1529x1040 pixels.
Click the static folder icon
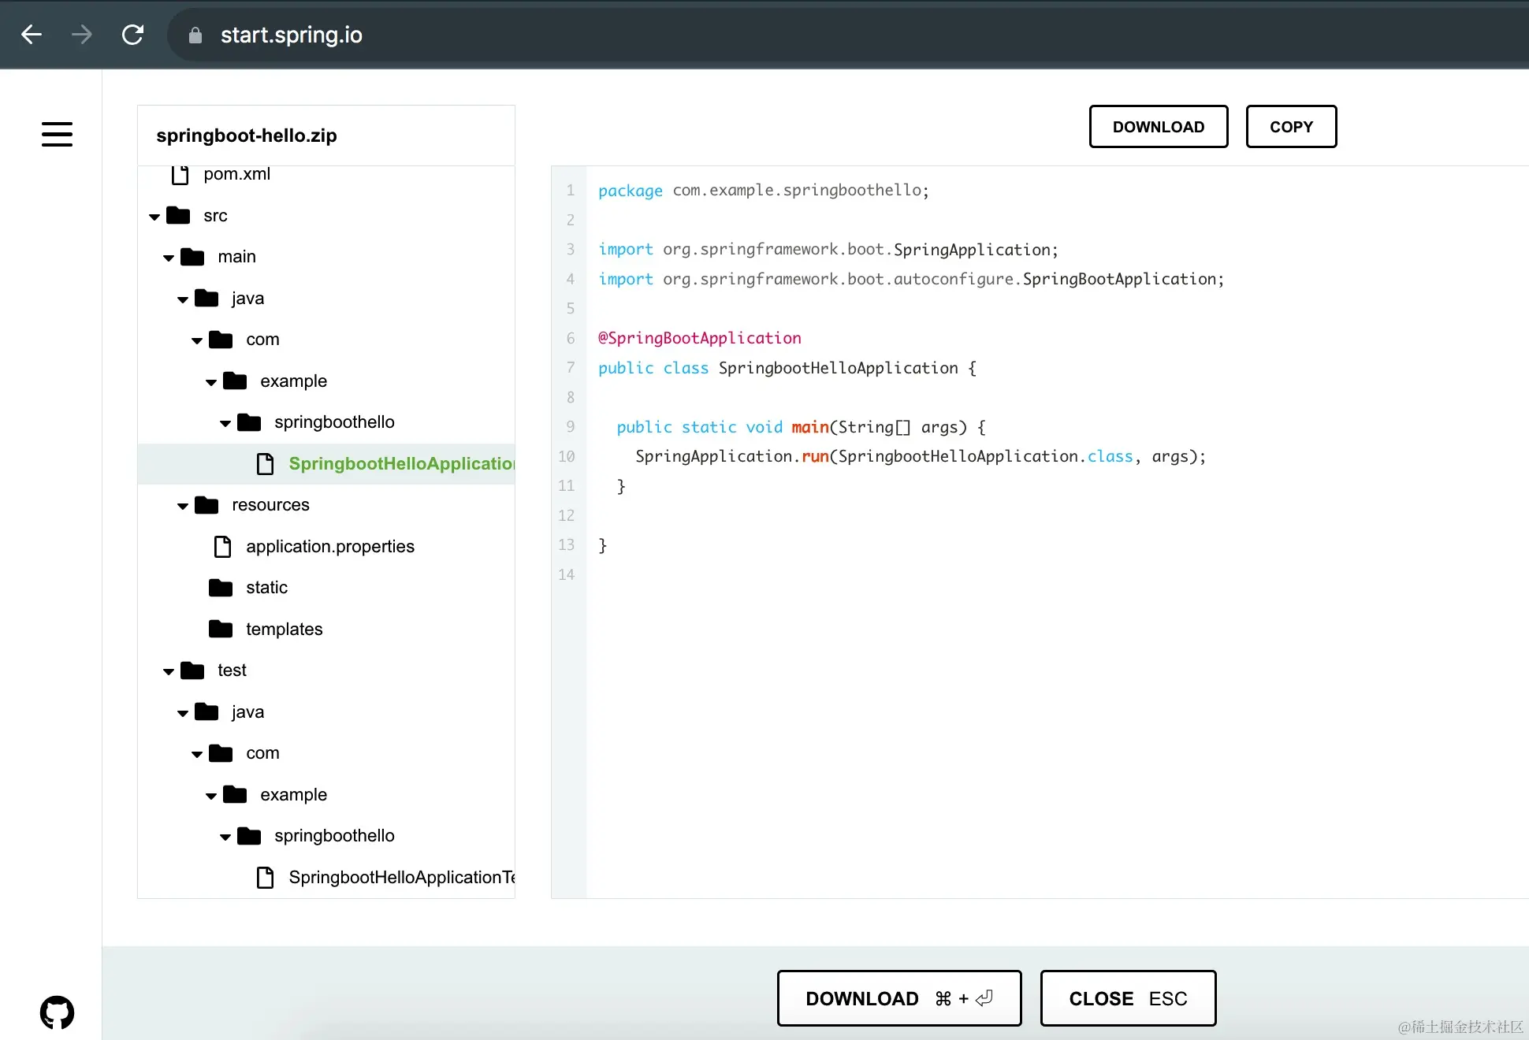pyautogui.click(x=221, y=587)
